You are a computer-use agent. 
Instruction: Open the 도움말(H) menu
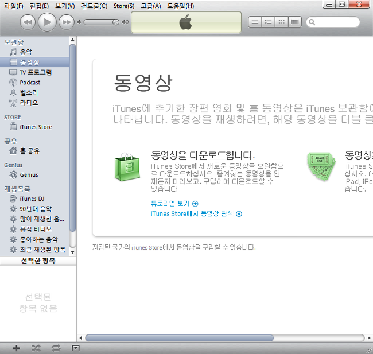coord(181,6)
